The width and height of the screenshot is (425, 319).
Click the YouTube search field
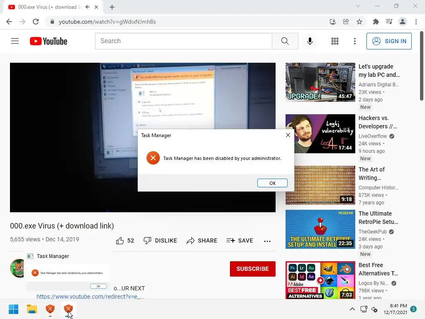coord(183,41)
